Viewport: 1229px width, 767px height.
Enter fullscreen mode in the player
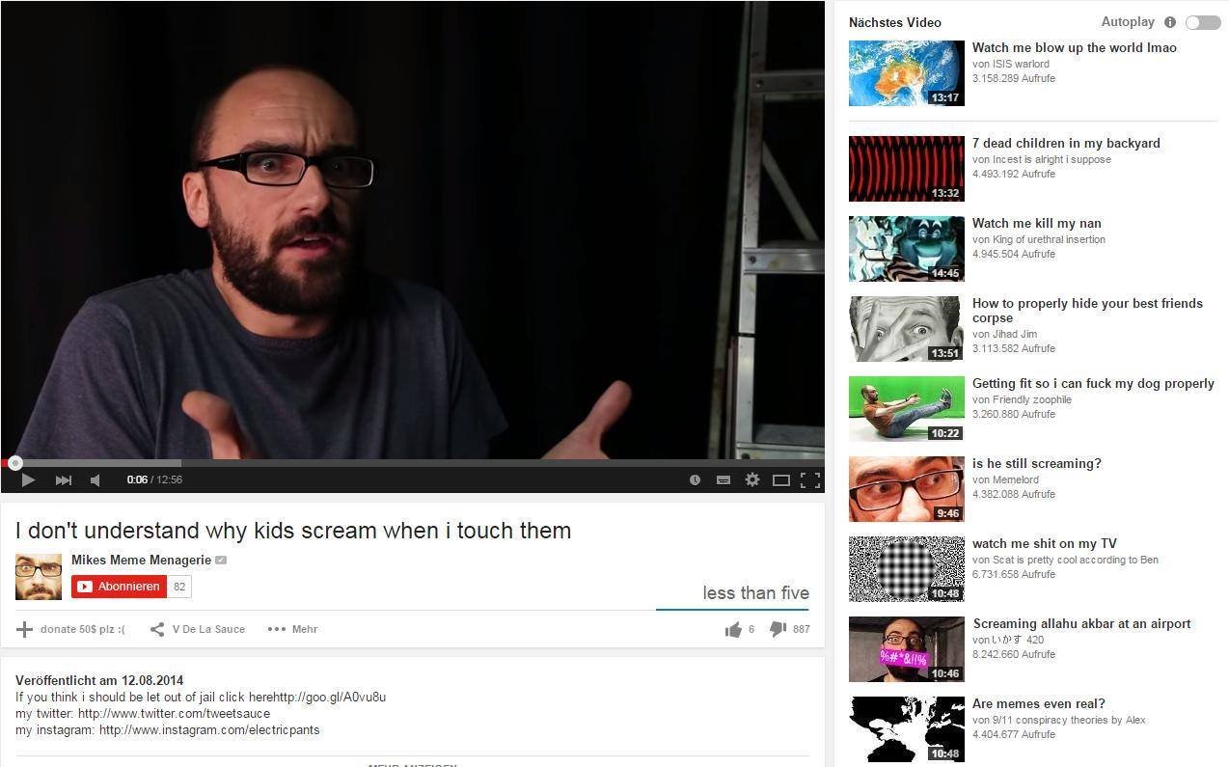click(x=810, y=479)
